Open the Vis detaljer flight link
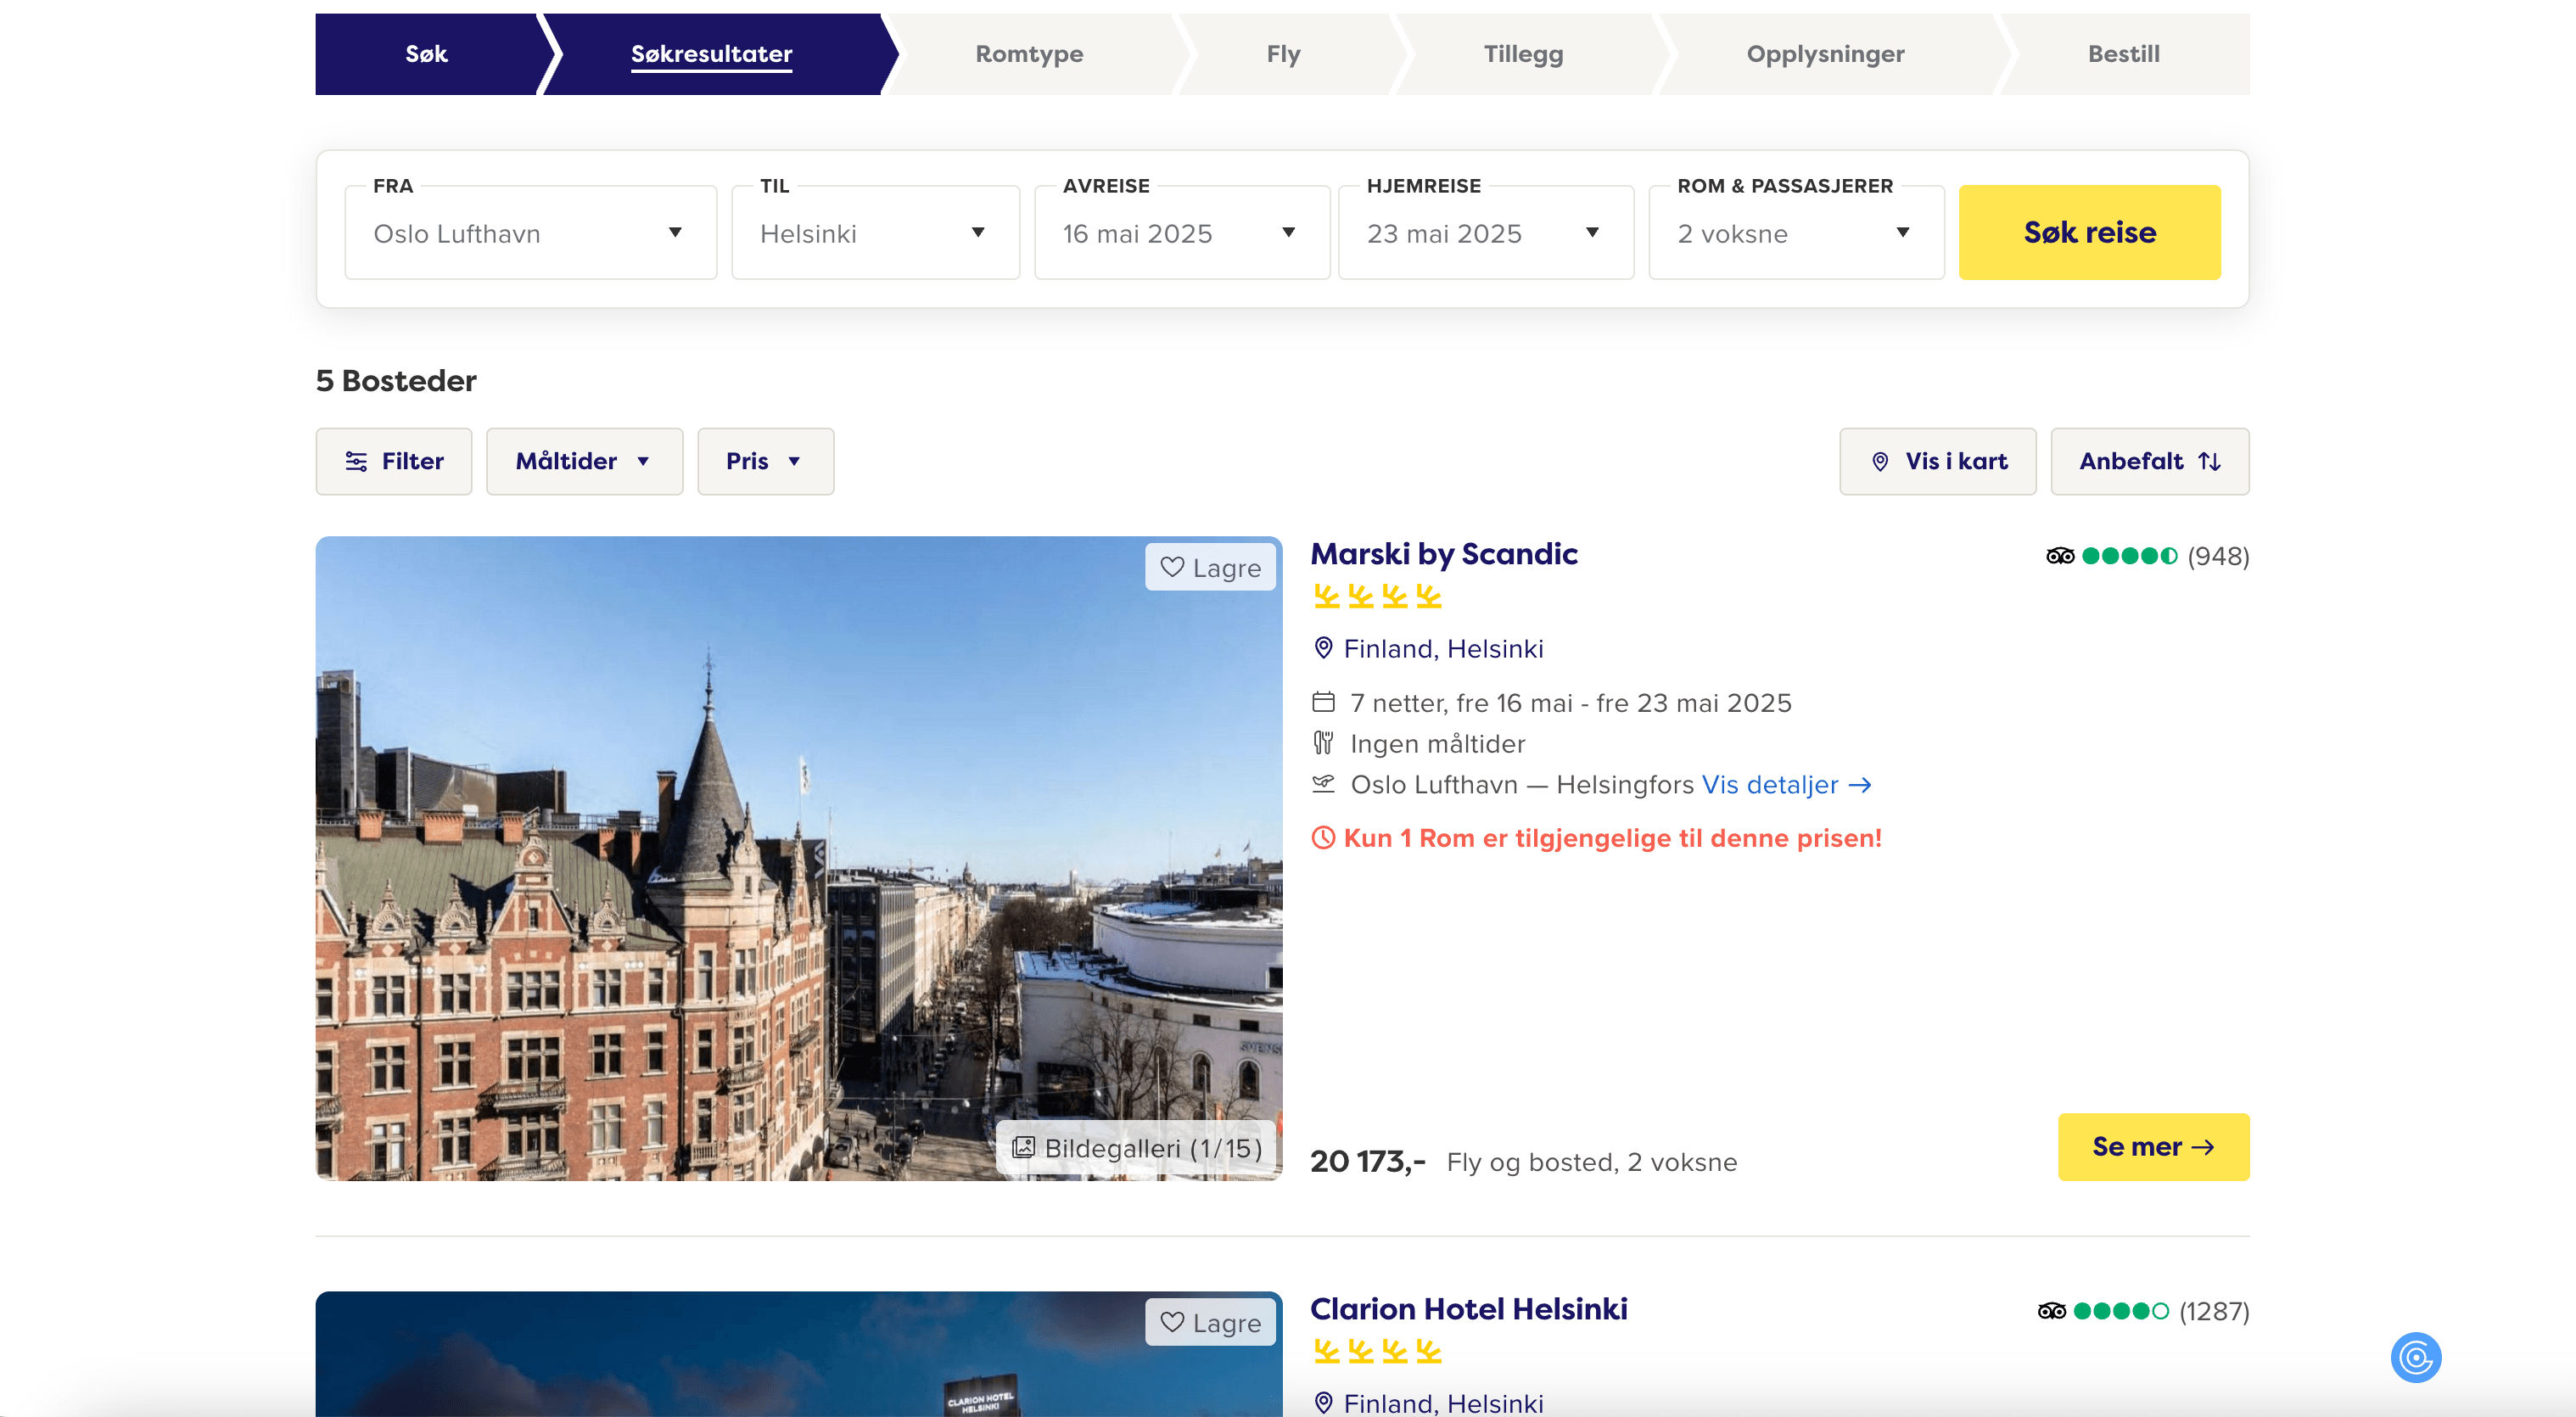 [1785, 784]
